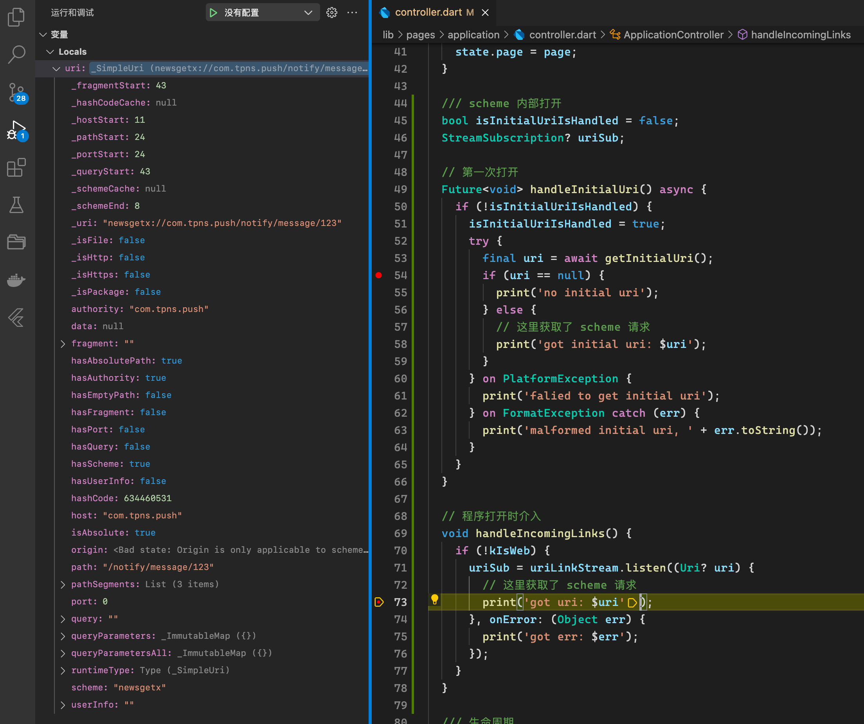Screen dimensions: 864x724
Task: Expand the pathSegments list variable
Action: (63, 584)
